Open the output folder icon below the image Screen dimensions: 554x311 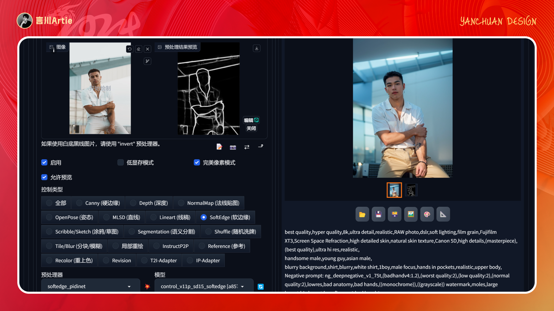362,214
